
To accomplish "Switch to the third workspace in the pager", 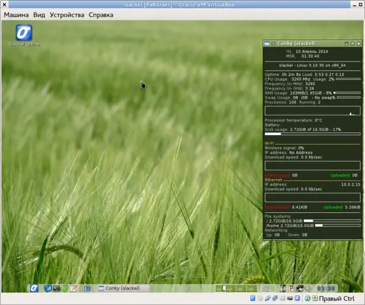I will (242, 288).
